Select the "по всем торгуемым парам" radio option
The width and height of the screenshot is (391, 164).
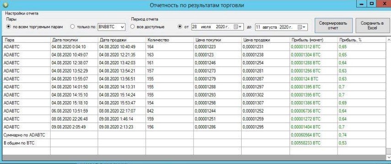(9, 26)
